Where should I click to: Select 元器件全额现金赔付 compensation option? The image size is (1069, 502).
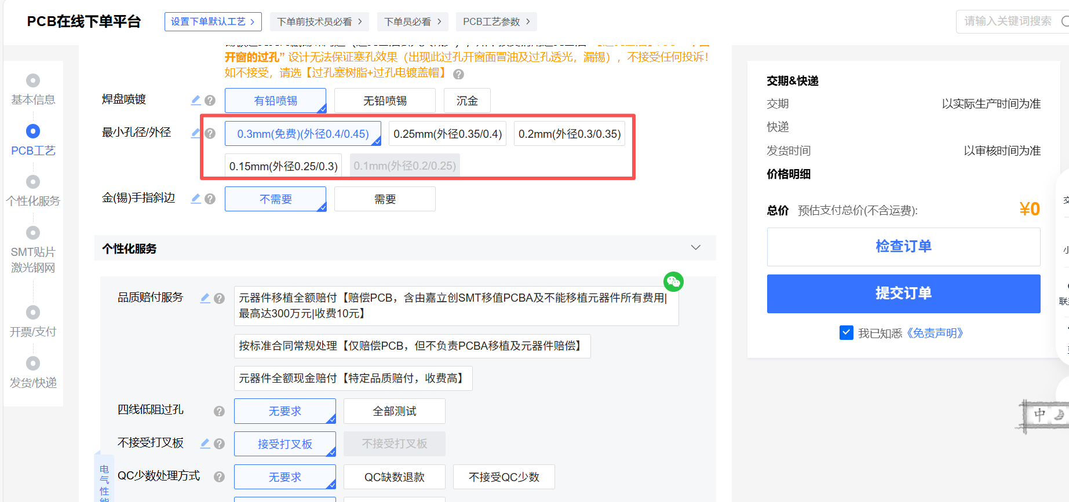coord(353,379)
